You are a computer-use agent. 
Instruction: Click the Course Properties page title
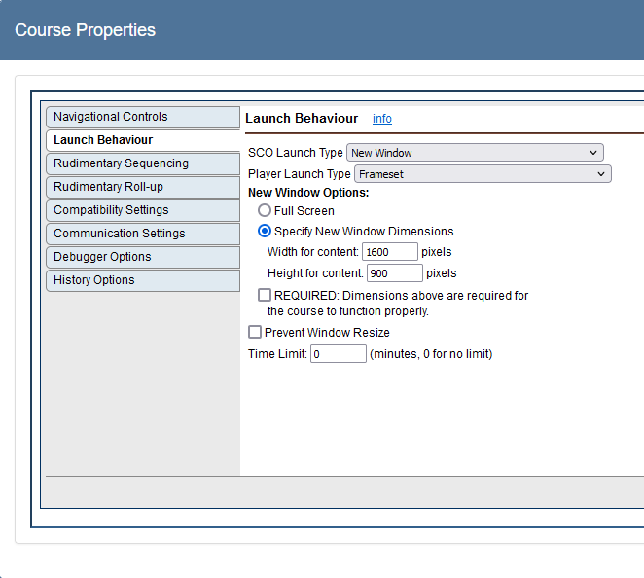86,30
